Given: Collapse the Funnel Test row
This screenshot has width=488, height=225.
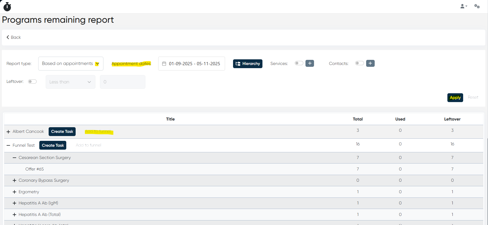Looking at the screenshot, I should click(8, 145).
